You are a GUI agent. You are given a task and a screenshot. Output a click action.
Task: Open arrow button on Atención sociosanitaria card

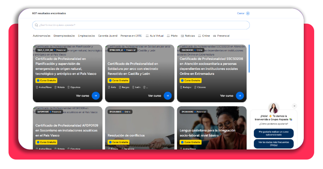coord(240,96)
